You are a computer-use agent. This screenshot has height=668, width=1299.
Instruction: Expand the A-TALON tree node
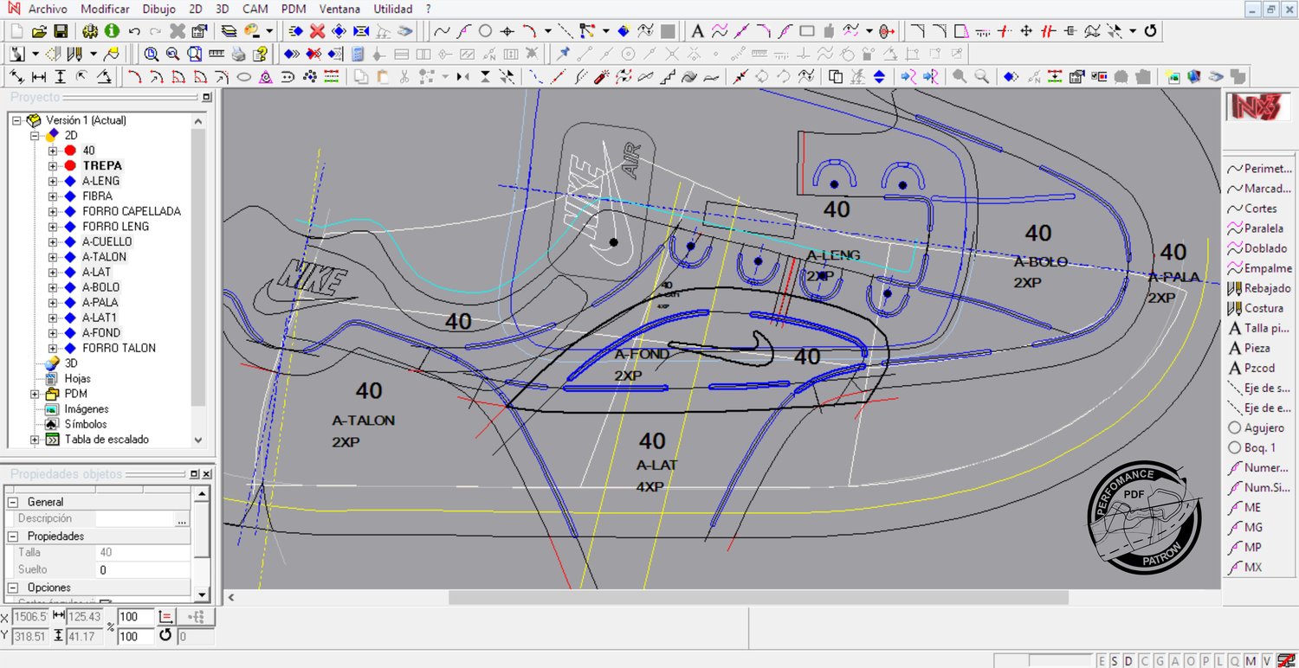click(x=54, y=257)
